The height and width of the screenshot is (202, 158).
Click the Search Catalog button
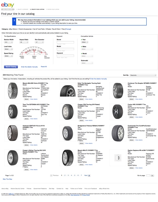(x=11, y=67)
